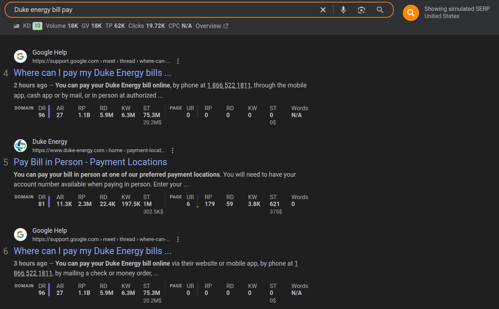Click the Duke Energy logo icon in result 5
This screenshot has width=499, height=309.
click(20, 146)
